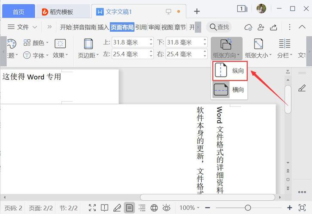
Task: Click the monitor icon on document tab
Action: coord(168,12)
